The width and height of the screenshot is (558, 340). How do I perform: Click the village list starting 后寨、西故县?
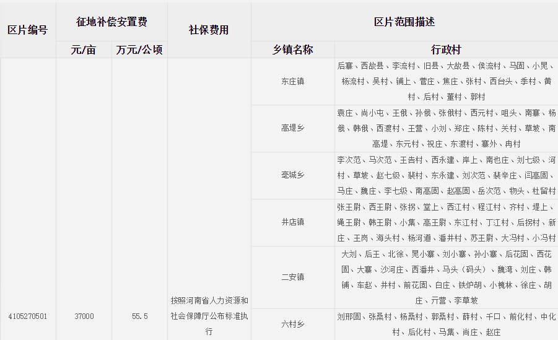pos(447,82)
